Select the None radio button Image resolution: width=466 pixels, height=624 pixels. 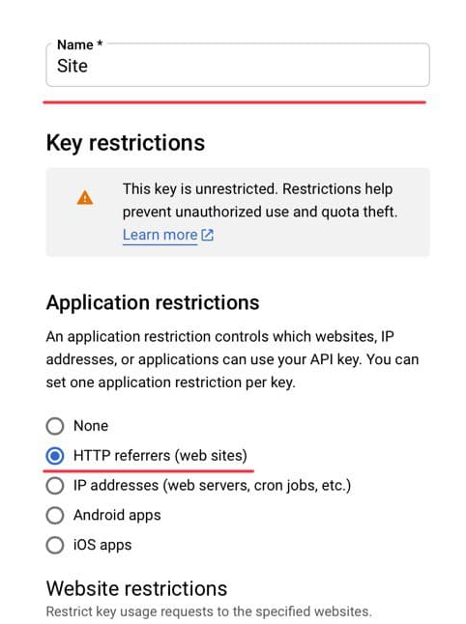55,426
